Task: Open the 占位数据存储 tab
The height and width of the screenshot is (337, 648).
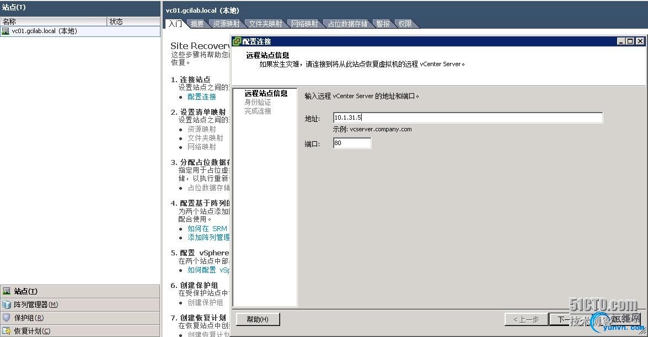Action: [347, 24]
